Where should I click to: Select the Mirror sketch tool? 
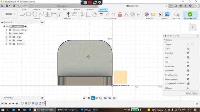click(47, 14)
